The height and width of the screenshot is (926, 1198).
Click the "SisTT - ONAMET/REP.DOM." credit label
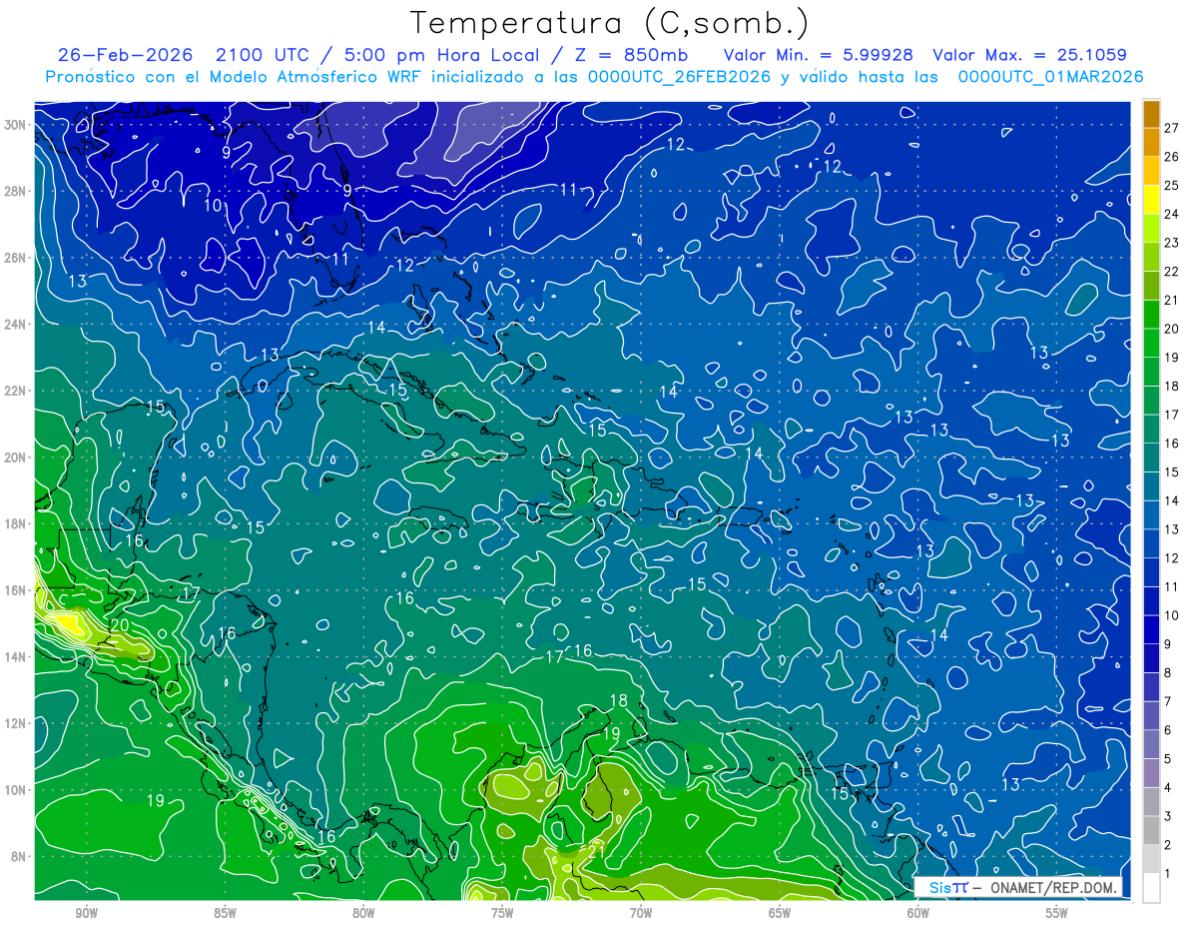coord(1018,887)
